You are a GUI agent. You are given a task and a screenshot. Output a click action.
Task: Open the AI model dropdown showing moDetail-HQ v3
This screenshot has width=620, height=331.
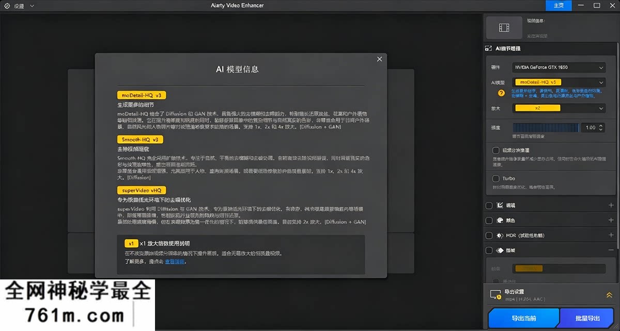(x=559, y=82)
